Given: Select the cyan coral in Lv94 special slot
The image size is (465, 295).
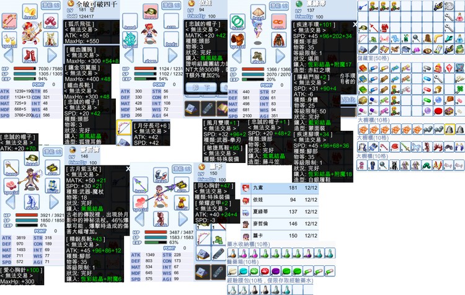Looking at the screenshot, I should click(130, 40).
